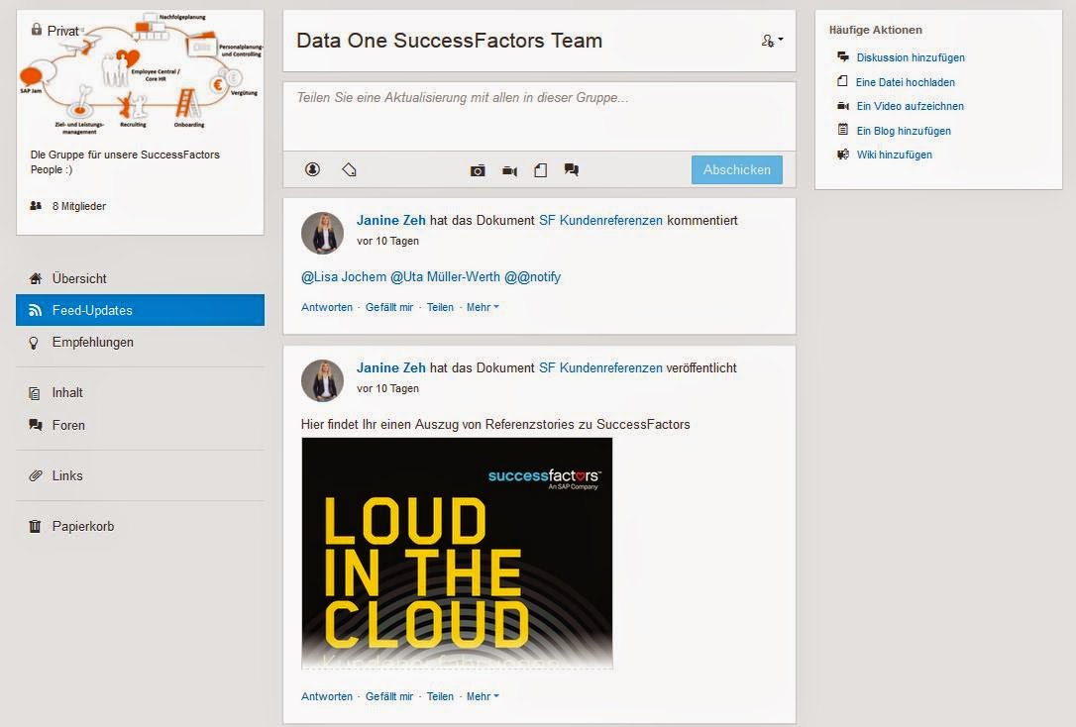
Task: Click the discussion bubbles icon in composer
Action: [571, 169]
